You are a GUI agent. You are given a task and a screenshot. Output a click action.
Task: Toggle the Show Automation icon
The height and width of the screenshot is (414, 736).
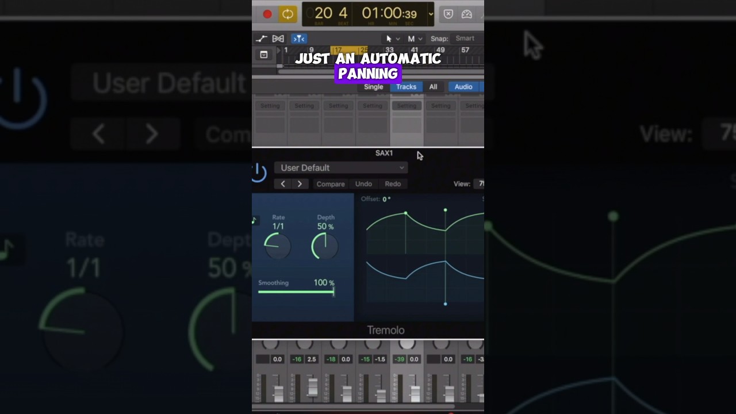pos(262,39)
